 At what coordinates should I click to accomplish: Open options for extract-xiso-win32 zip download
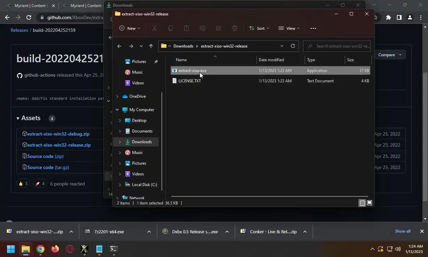[x=71, y=232]
